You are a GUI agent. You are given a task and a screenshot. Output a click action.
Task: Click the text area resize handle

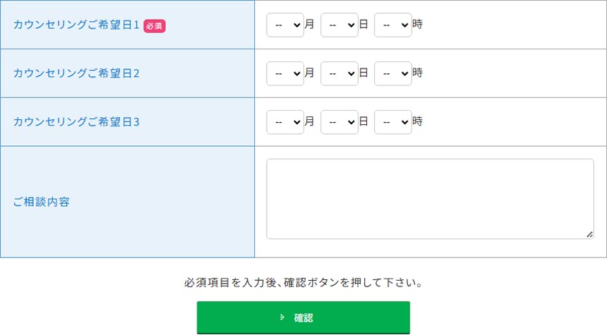589,234
